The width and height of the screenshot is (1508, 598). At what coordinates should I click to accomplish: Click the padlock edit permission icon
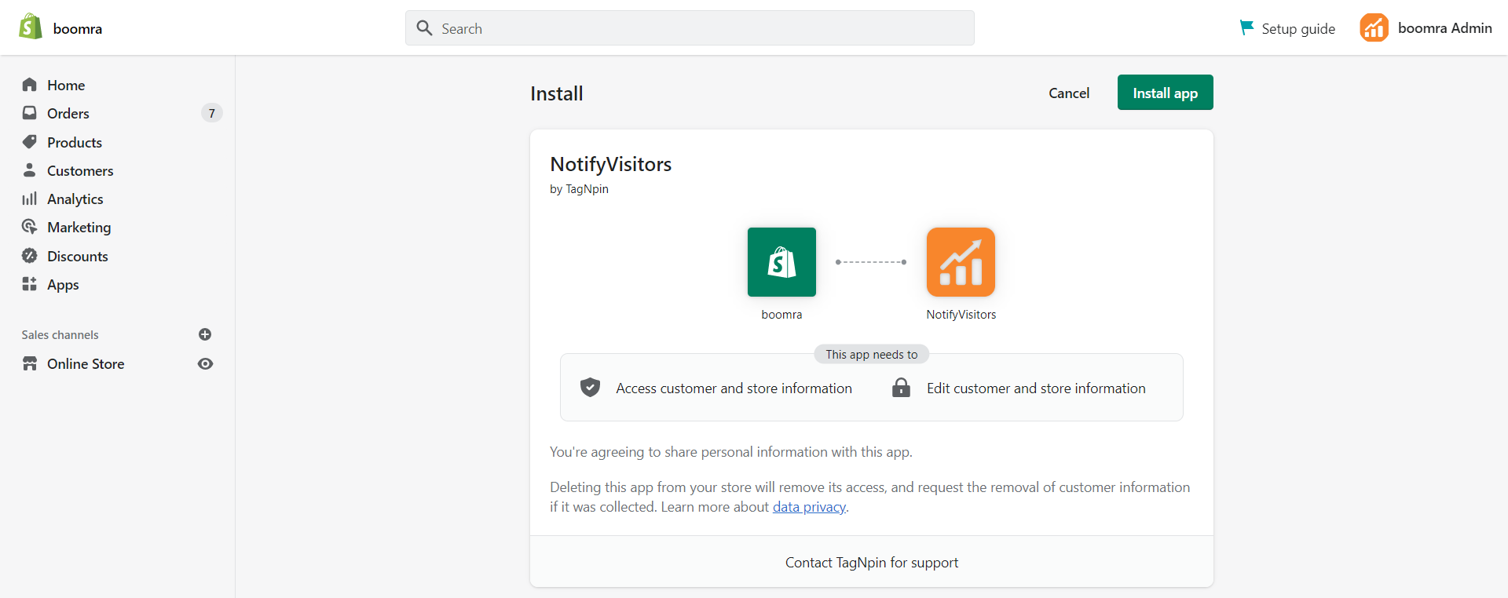click(901, 388)
